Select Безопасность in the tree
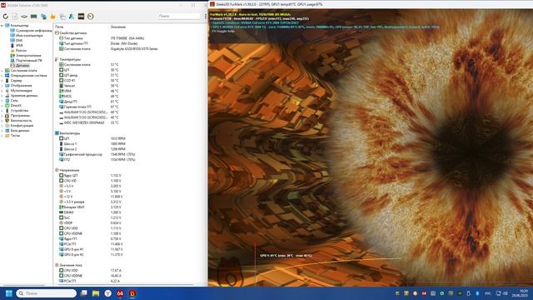 pos(18,120)
